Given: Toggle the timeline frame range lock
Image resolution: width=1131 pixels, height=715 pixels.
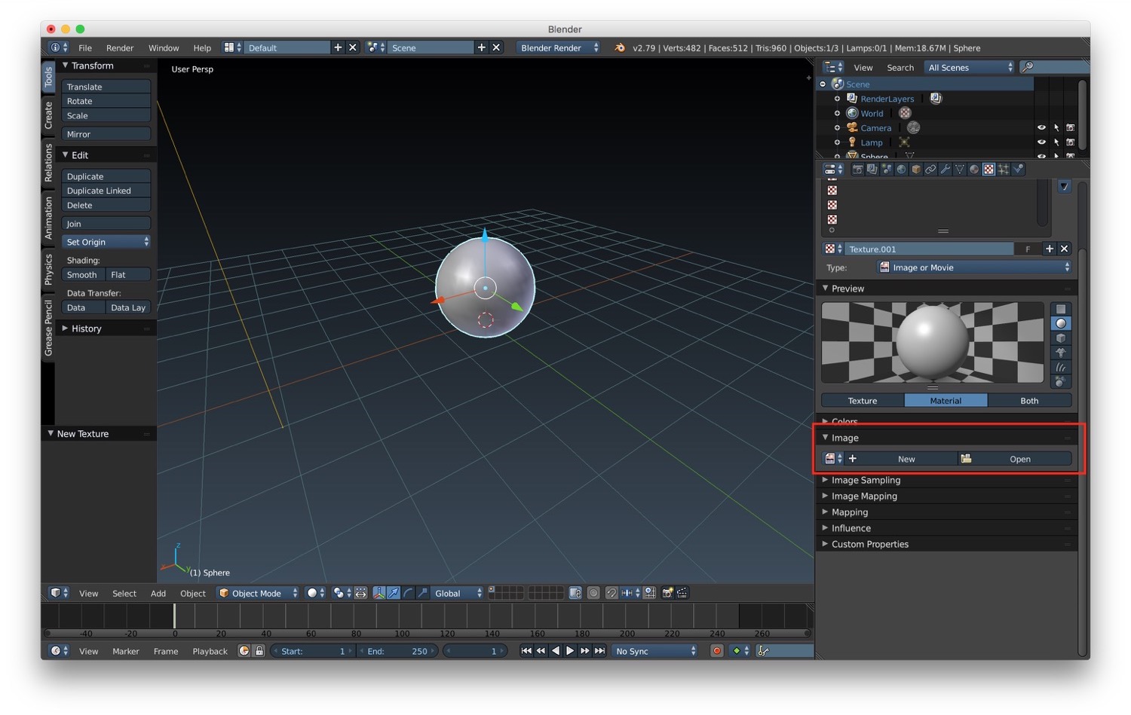Looking at the screenshot, I should (x=259, y=651).
